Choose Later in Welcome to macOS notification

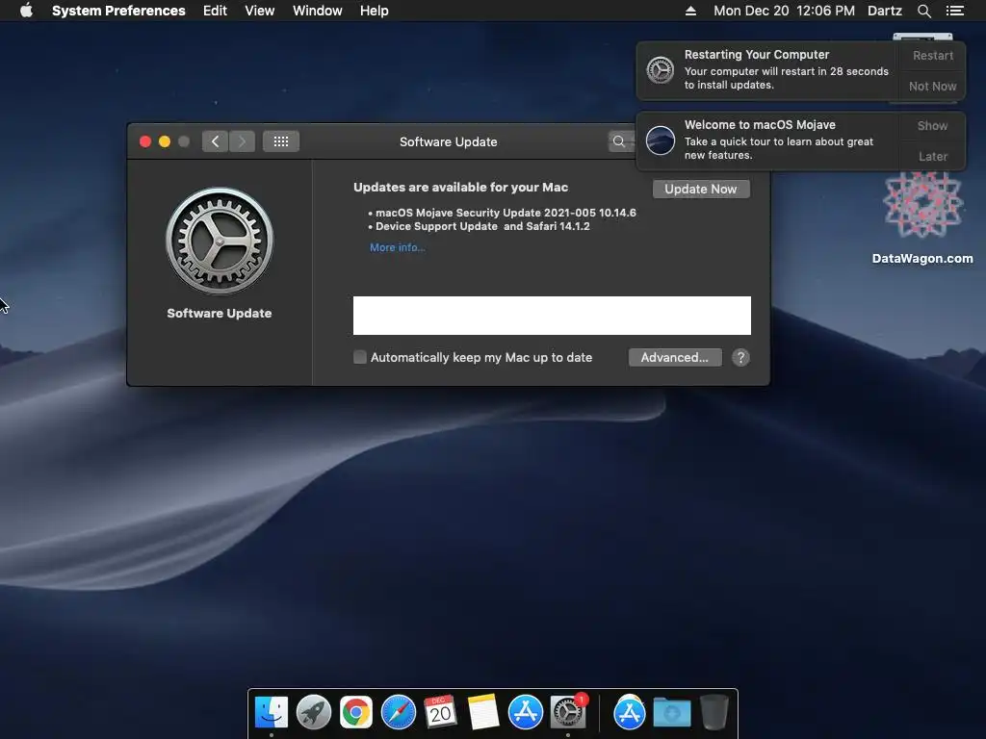click(932, 157)
